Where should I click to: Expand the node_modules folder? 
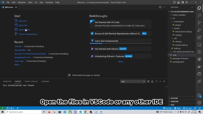click(x=182, y=15)
